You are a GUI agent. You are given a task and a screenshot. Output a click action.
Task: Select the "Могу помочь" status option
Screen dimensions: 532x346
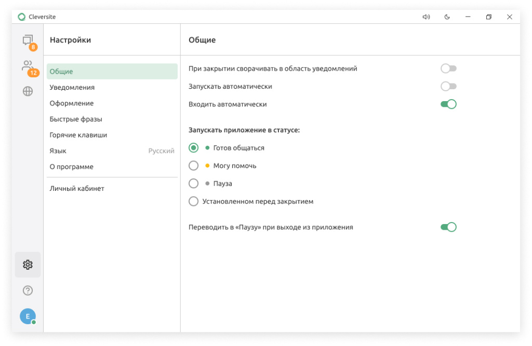194,166
